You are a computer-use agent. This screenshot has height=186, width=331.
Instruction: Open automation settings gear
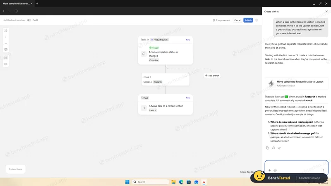point(257,20)
